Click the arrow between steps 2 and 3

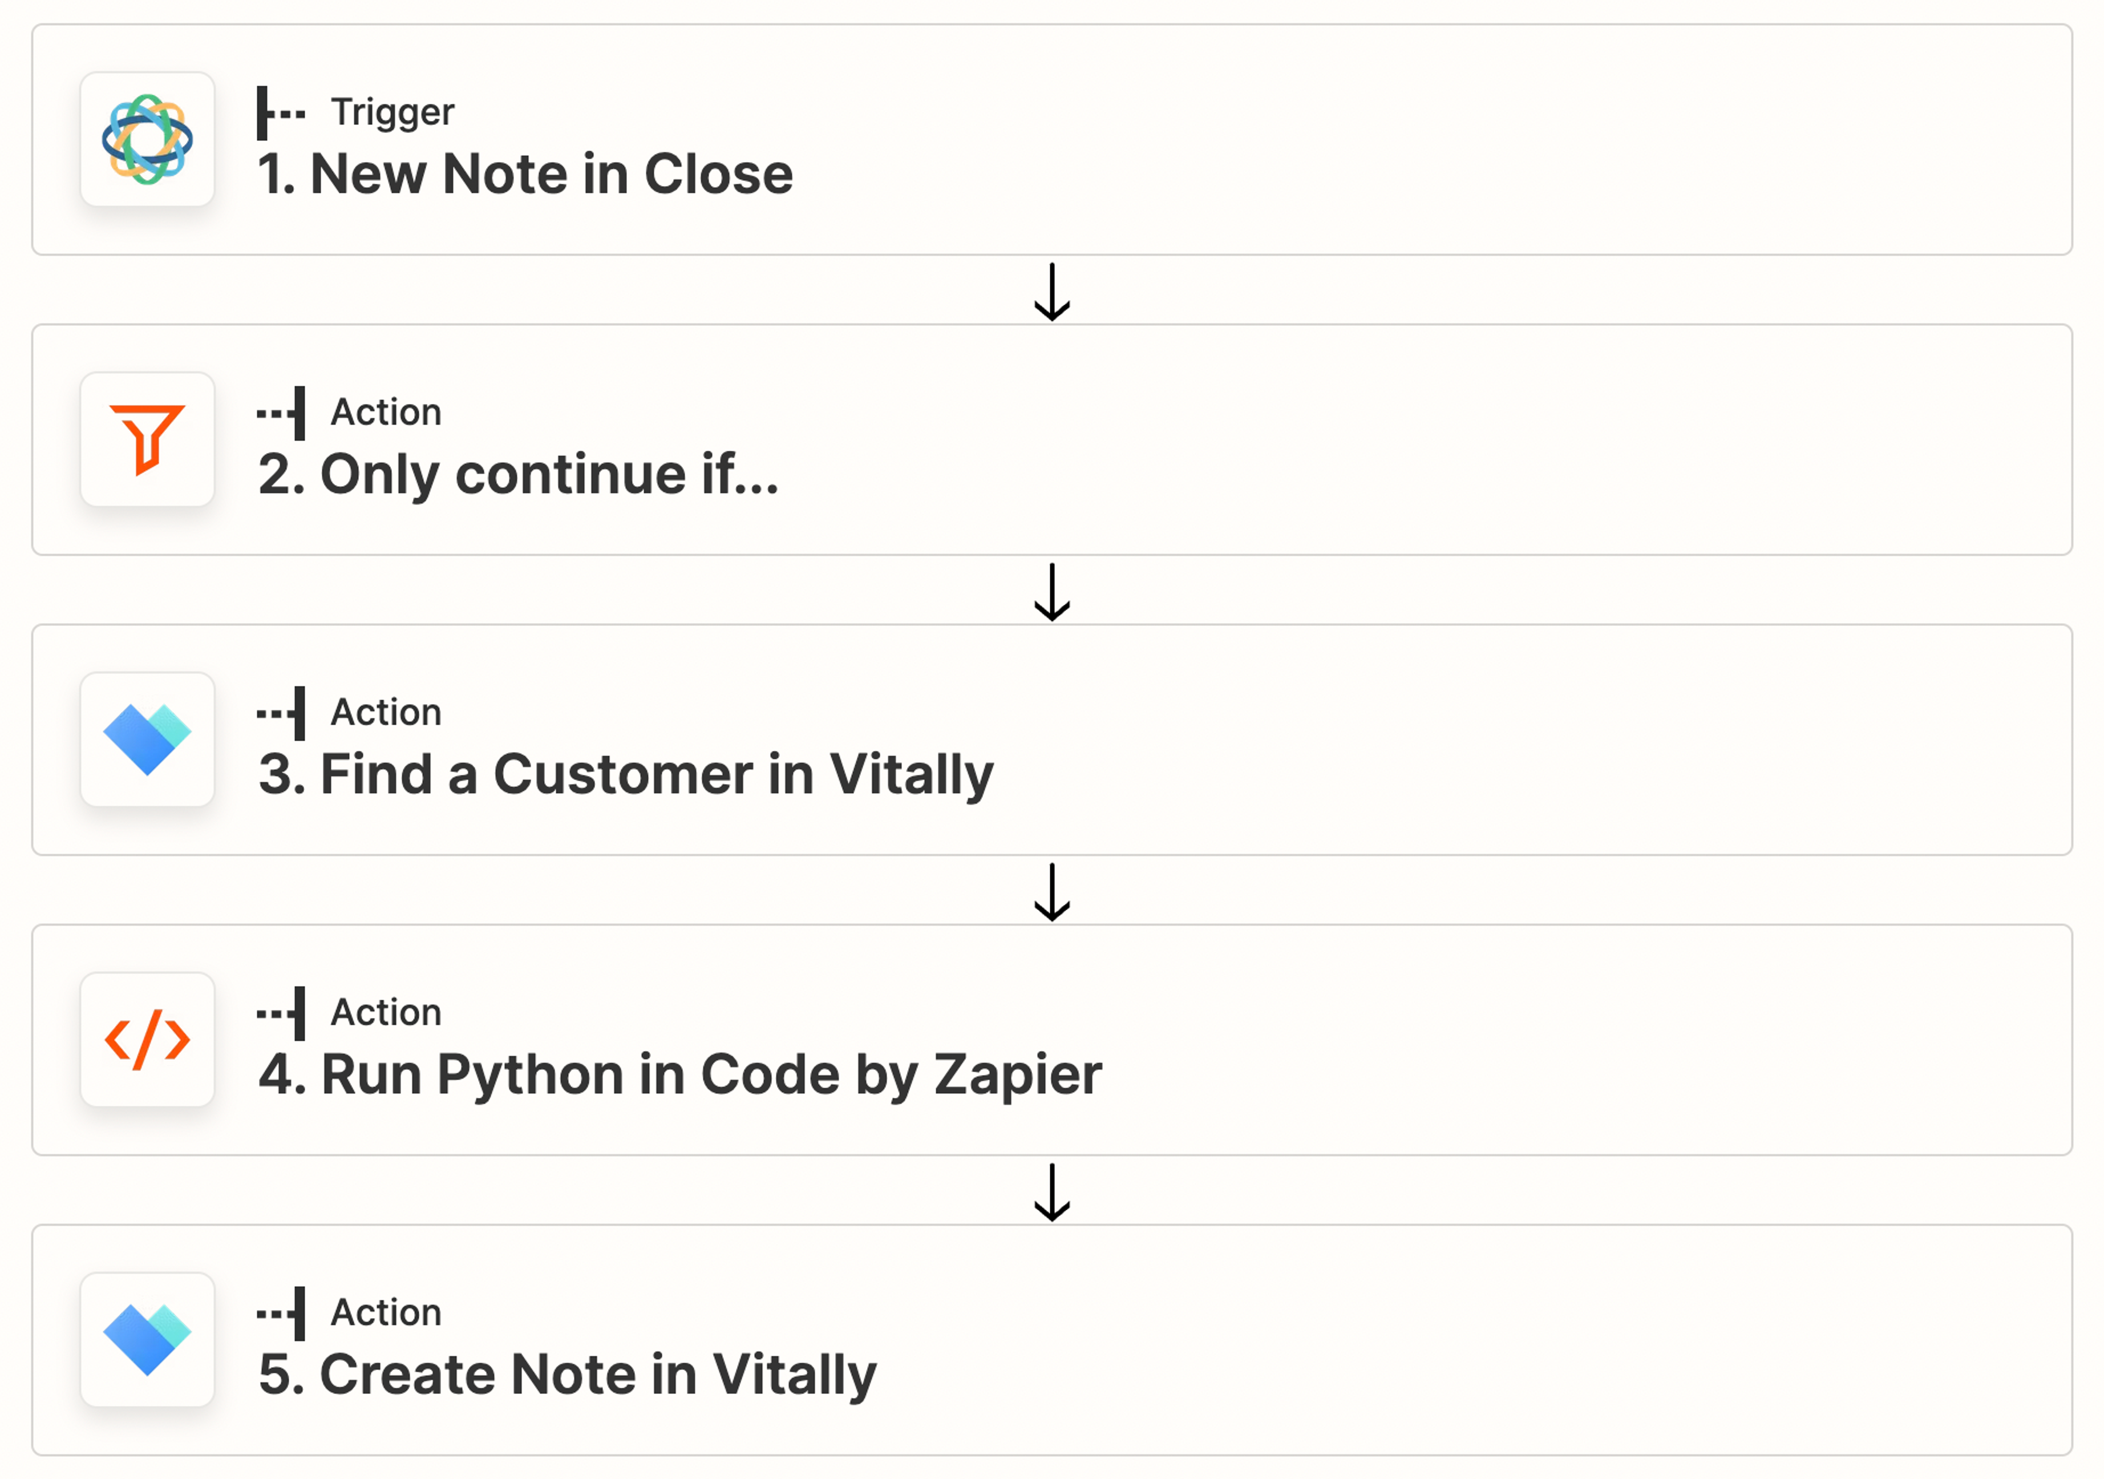click(1052, 592)
